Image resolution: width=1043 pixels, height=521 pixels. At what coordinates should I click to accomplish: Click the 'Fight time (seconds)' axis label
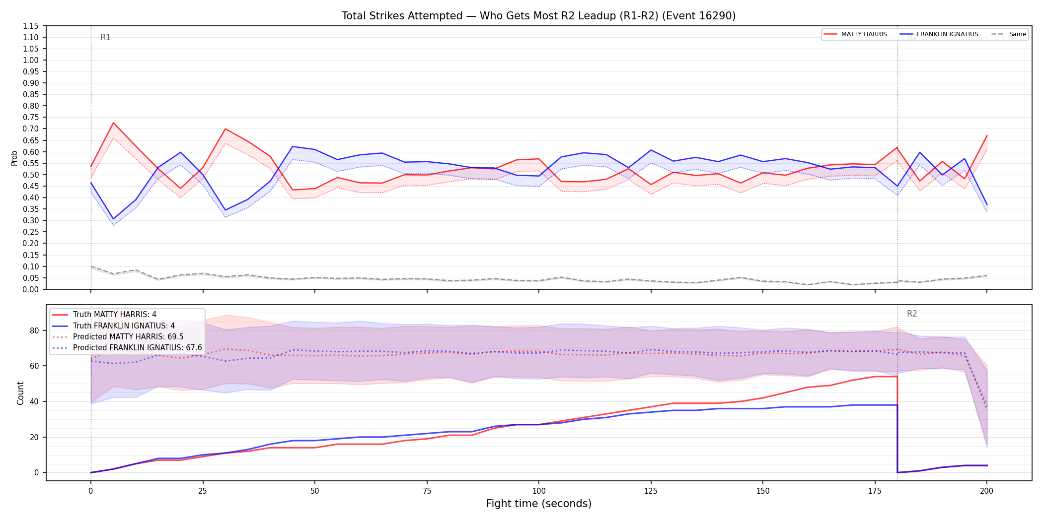(539, 504)
